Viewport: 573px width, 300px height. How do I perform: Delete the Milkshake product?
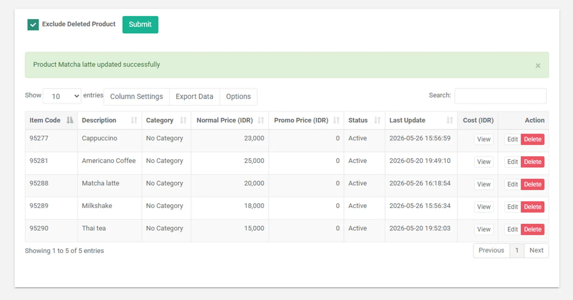tap(533, 207)
